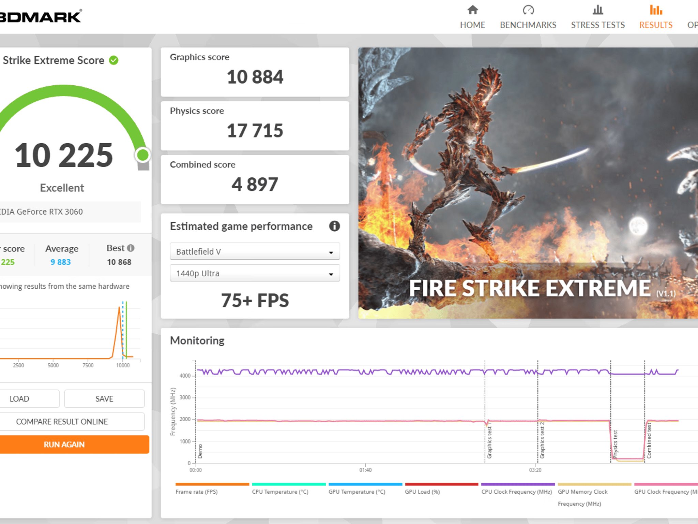Click COMPARE RESULT ONLINE button

click(72, 422)
